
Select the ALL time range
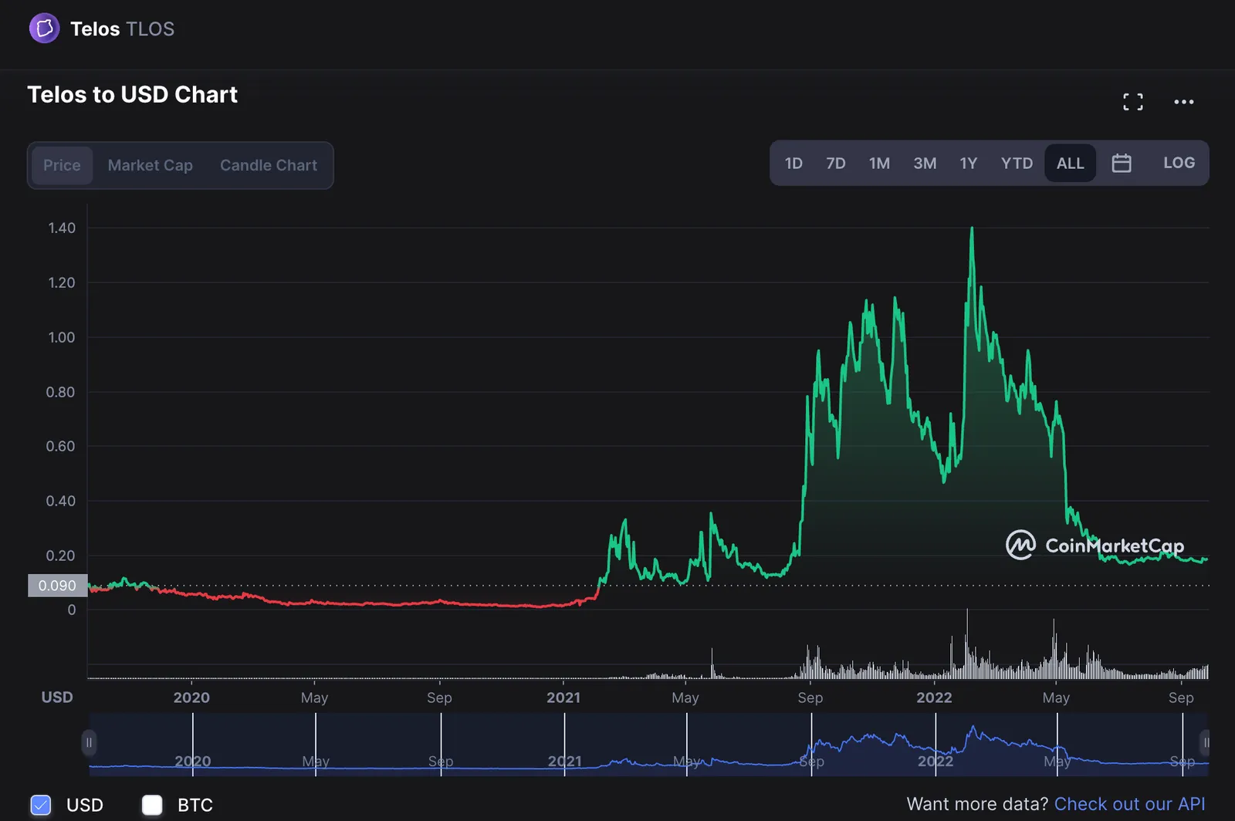click(x=1071, y=163)
